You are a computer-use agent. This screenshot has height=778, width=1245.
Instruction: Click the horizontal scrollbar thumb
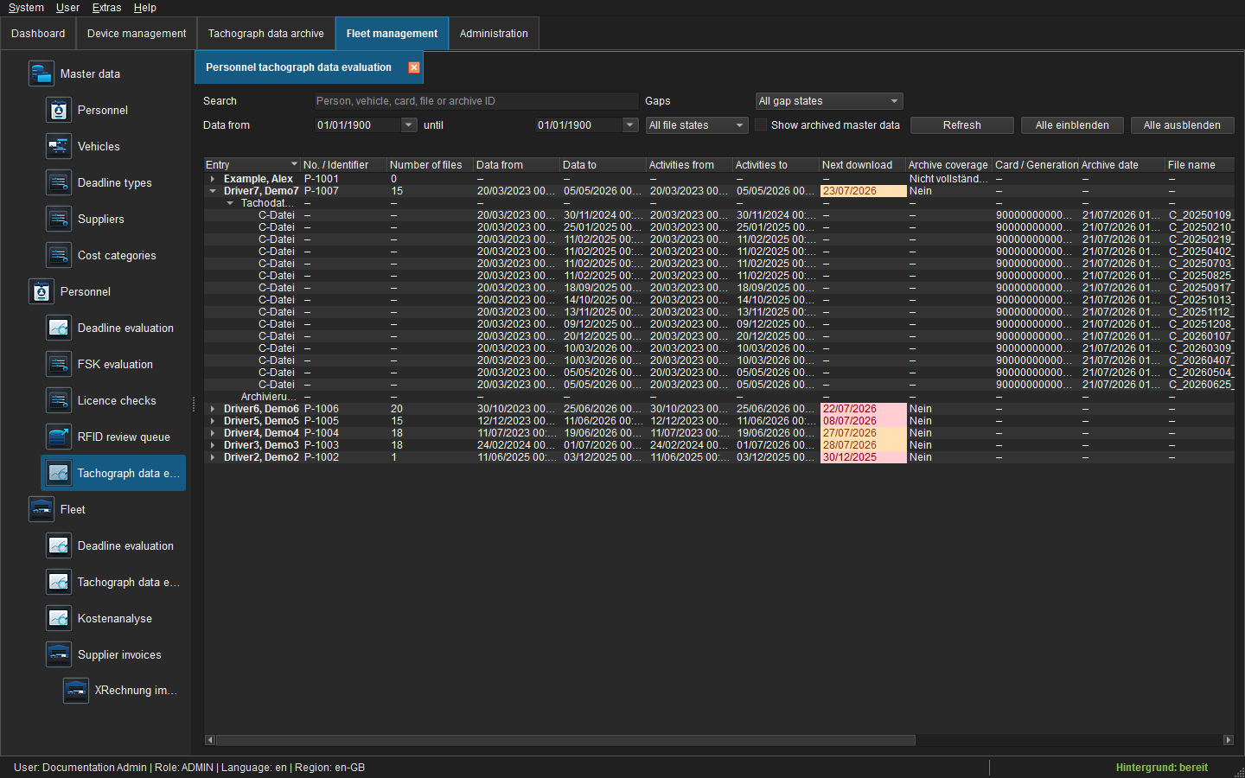tap(565, 740)
